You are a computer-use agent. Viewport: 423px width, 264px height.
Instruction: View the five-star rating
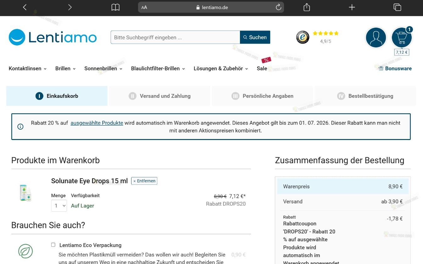click(326, 33)
